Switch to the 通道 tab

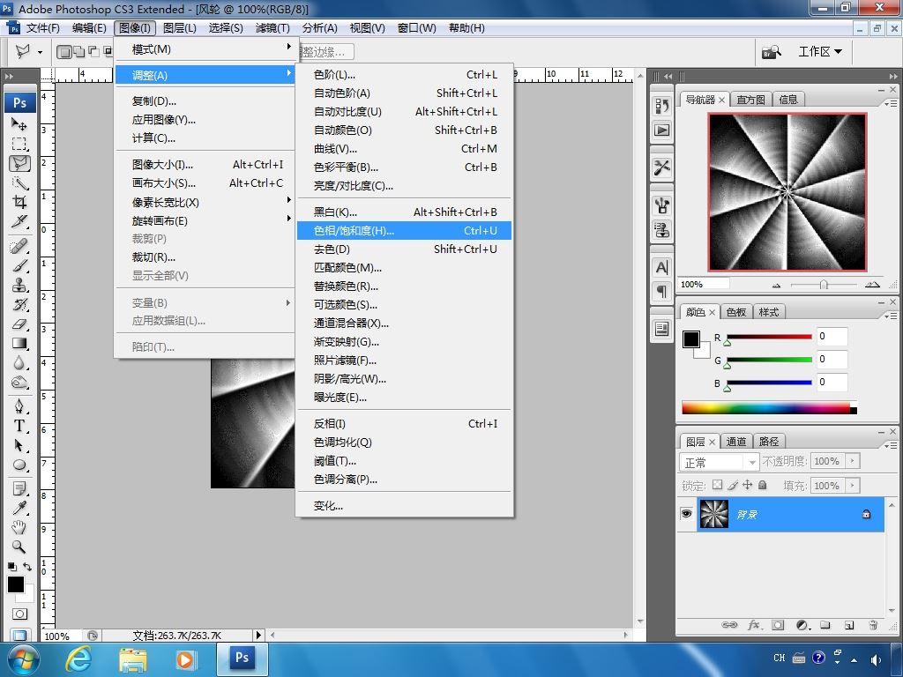pyautogui.click(x=736, y=442)
